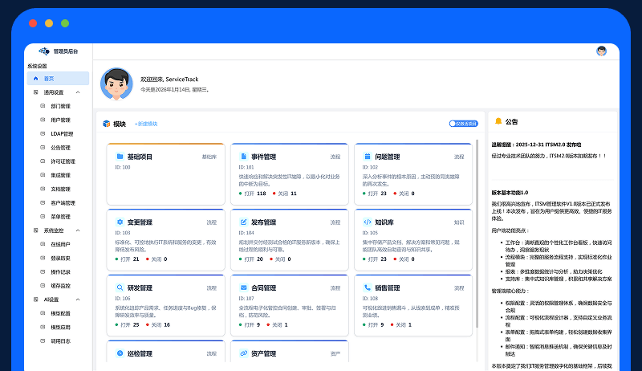Image resolution: width=642 pixels, height=371 pixels.
Task: Select 首页 in the sidebar
Action: [x=49, y=79]
